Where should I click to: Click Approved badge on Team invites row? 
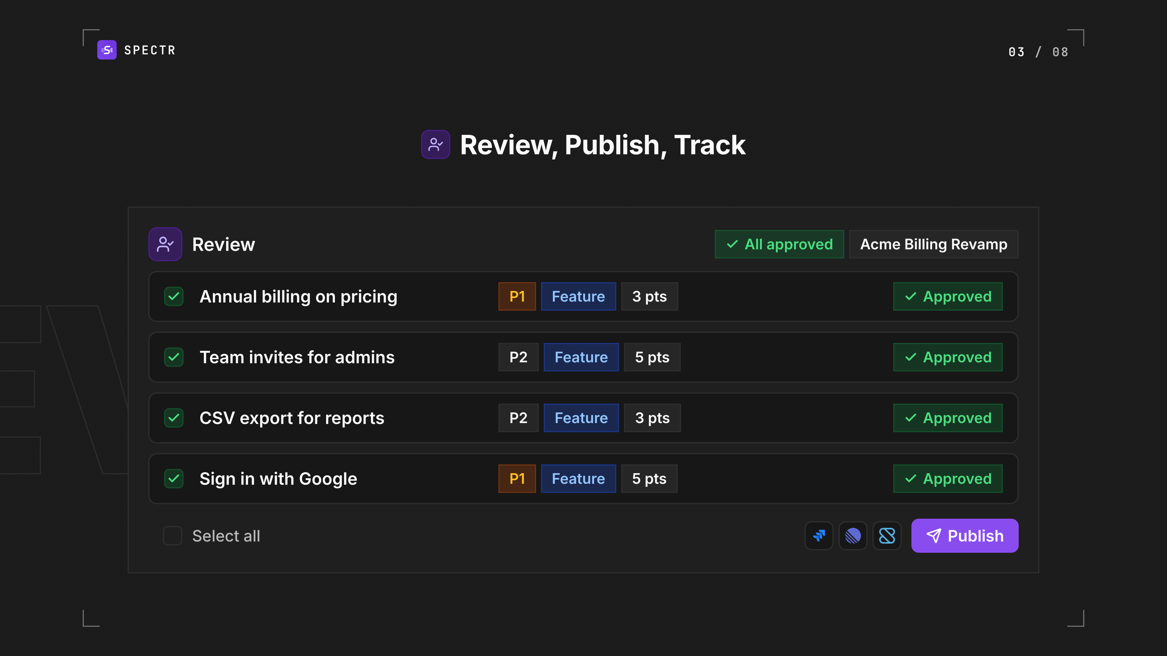(948, 357)
